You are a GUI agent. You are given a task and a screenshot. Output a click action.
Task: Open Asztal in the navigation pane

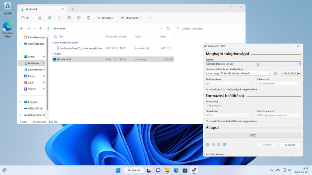[31, 57]
